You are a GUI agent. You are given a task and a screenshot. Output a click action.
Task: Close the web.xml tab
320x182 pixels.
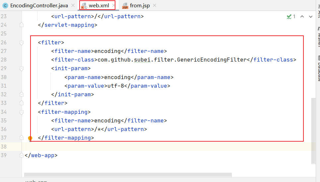click(113, 6)
